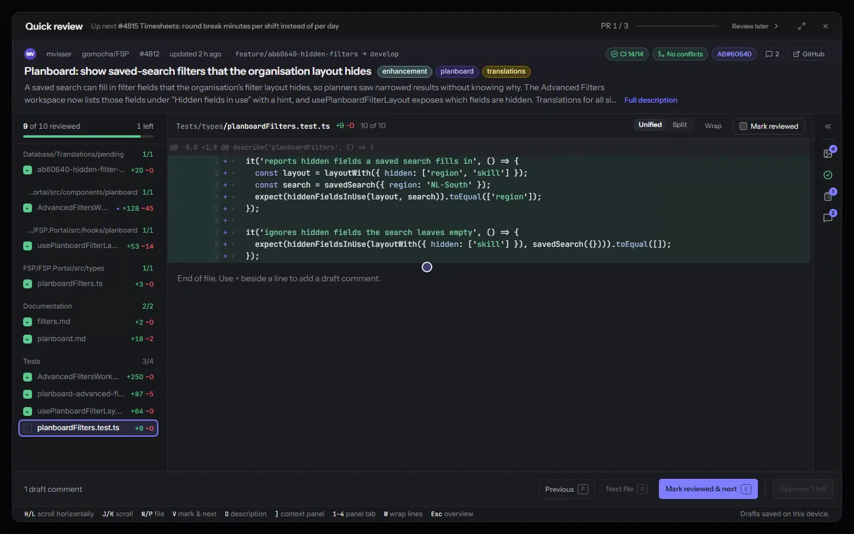Screen dimensions: 854x534
Task: Click the 1 draft comment status text
Action: tap(53, 490)
